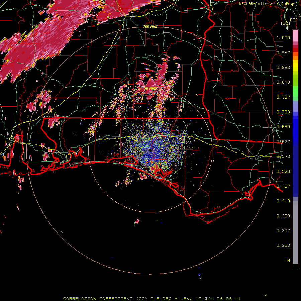
Task: Click the 0.947 scale label
Action: pos(283,53)
